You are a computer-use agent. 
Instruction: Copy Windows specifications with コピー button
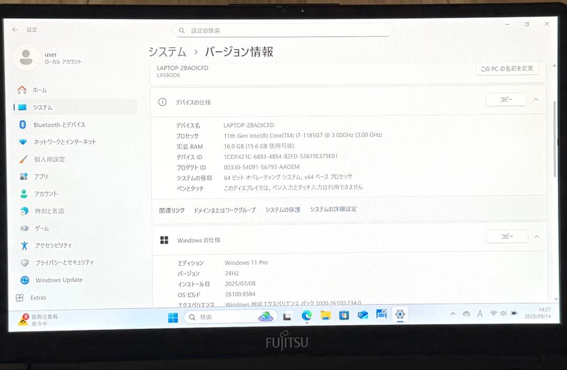click(x=507, y=236)
